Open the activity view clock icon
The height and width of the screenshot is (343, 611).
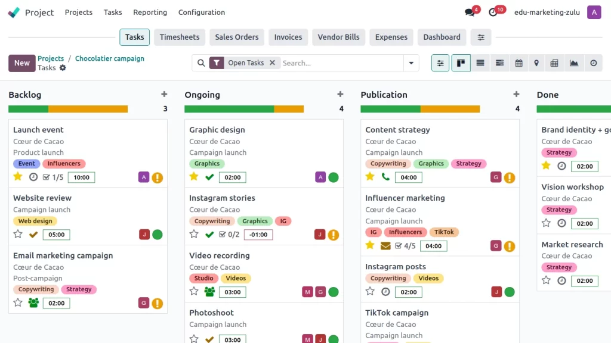tap(593, 63)
